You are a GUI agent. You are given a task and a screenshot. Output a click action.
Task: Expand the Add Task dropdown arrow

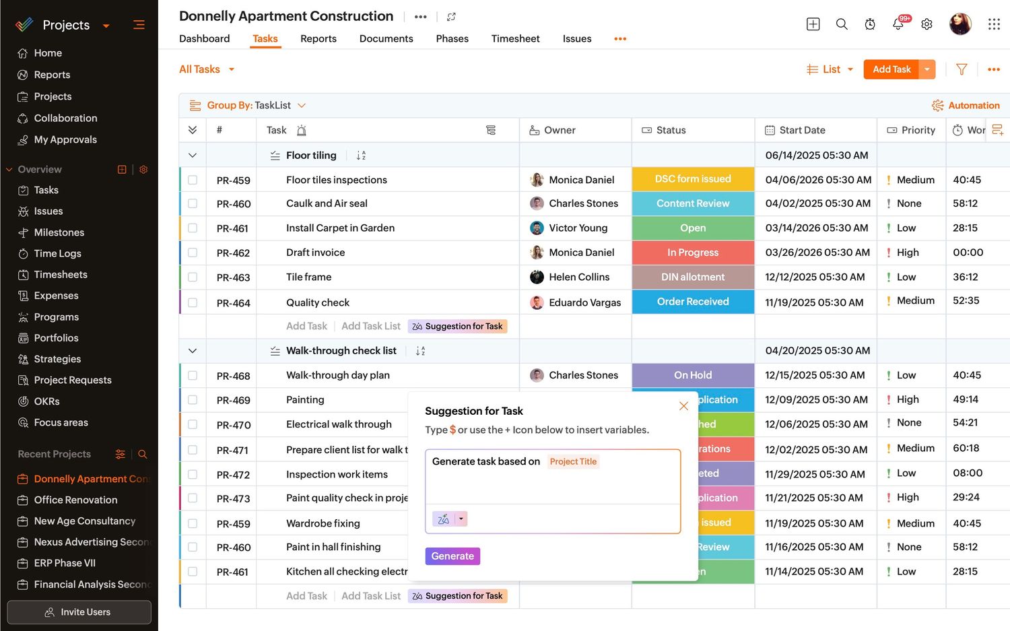tap(927, 69)
